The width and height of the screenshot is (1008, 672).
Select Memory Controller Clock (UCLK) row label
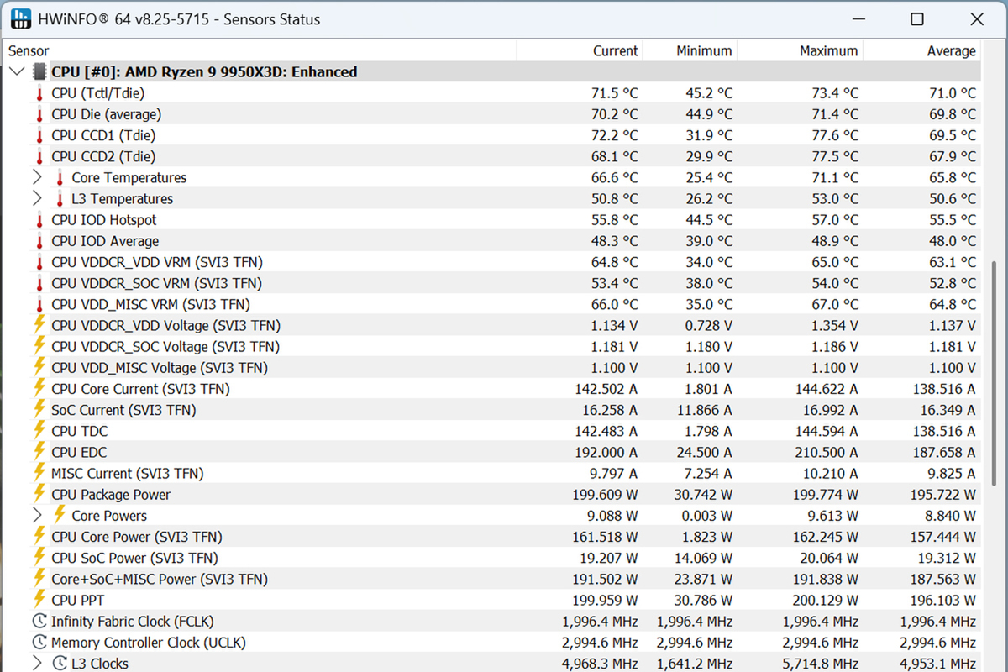(x=149, y=643)
